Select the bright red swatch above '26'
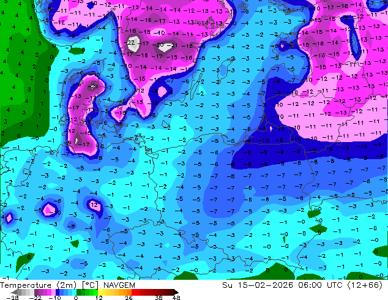The width and height of the screenshot is (388, 300). point(133,292)
